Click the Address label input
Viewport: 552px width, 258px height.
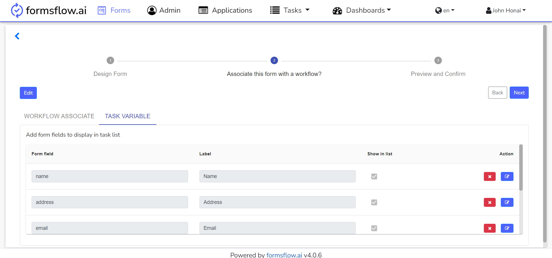[277, 202]
